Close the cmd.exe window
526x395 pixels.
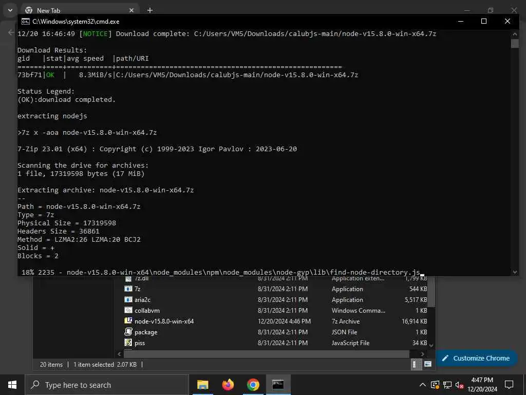point(508,21)
